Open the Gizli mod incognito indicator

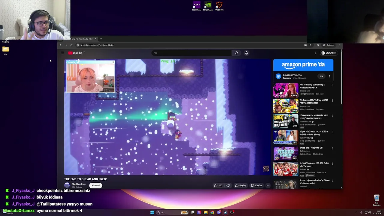point(328,45)
